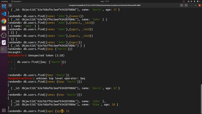
Task: Open the text editor dock icon
Action: pyautogui.click(x=4, y=42)
